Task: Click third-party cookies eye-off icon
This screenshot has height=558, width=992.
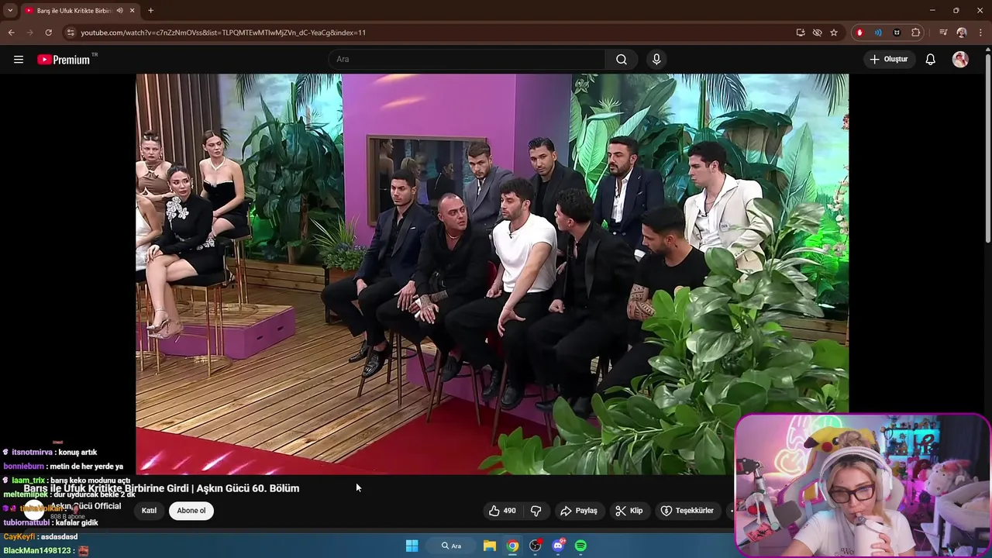Action: (817, 33)
